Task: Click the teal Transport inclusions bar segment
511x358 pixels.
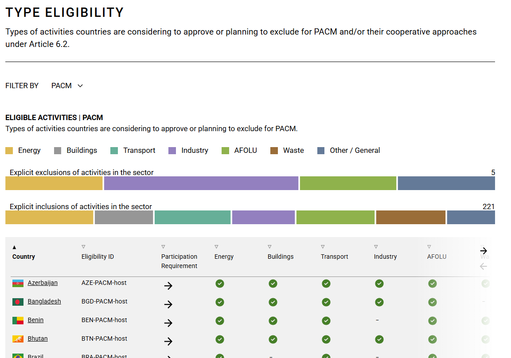Action: (192, 217)
